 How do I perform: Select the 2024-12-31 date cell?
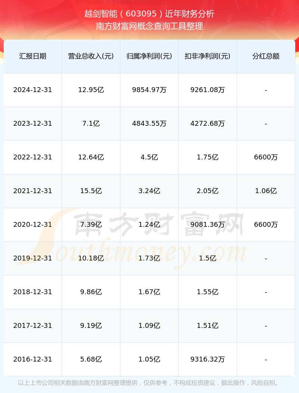tap(33, 90)
